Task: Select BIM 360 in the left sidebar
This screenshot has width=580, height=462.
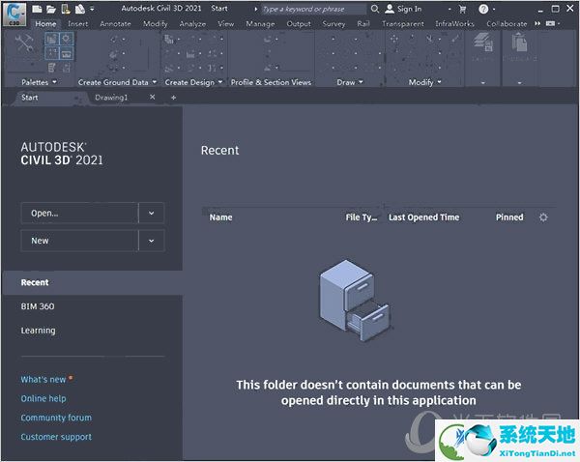Action: [38, 306]
